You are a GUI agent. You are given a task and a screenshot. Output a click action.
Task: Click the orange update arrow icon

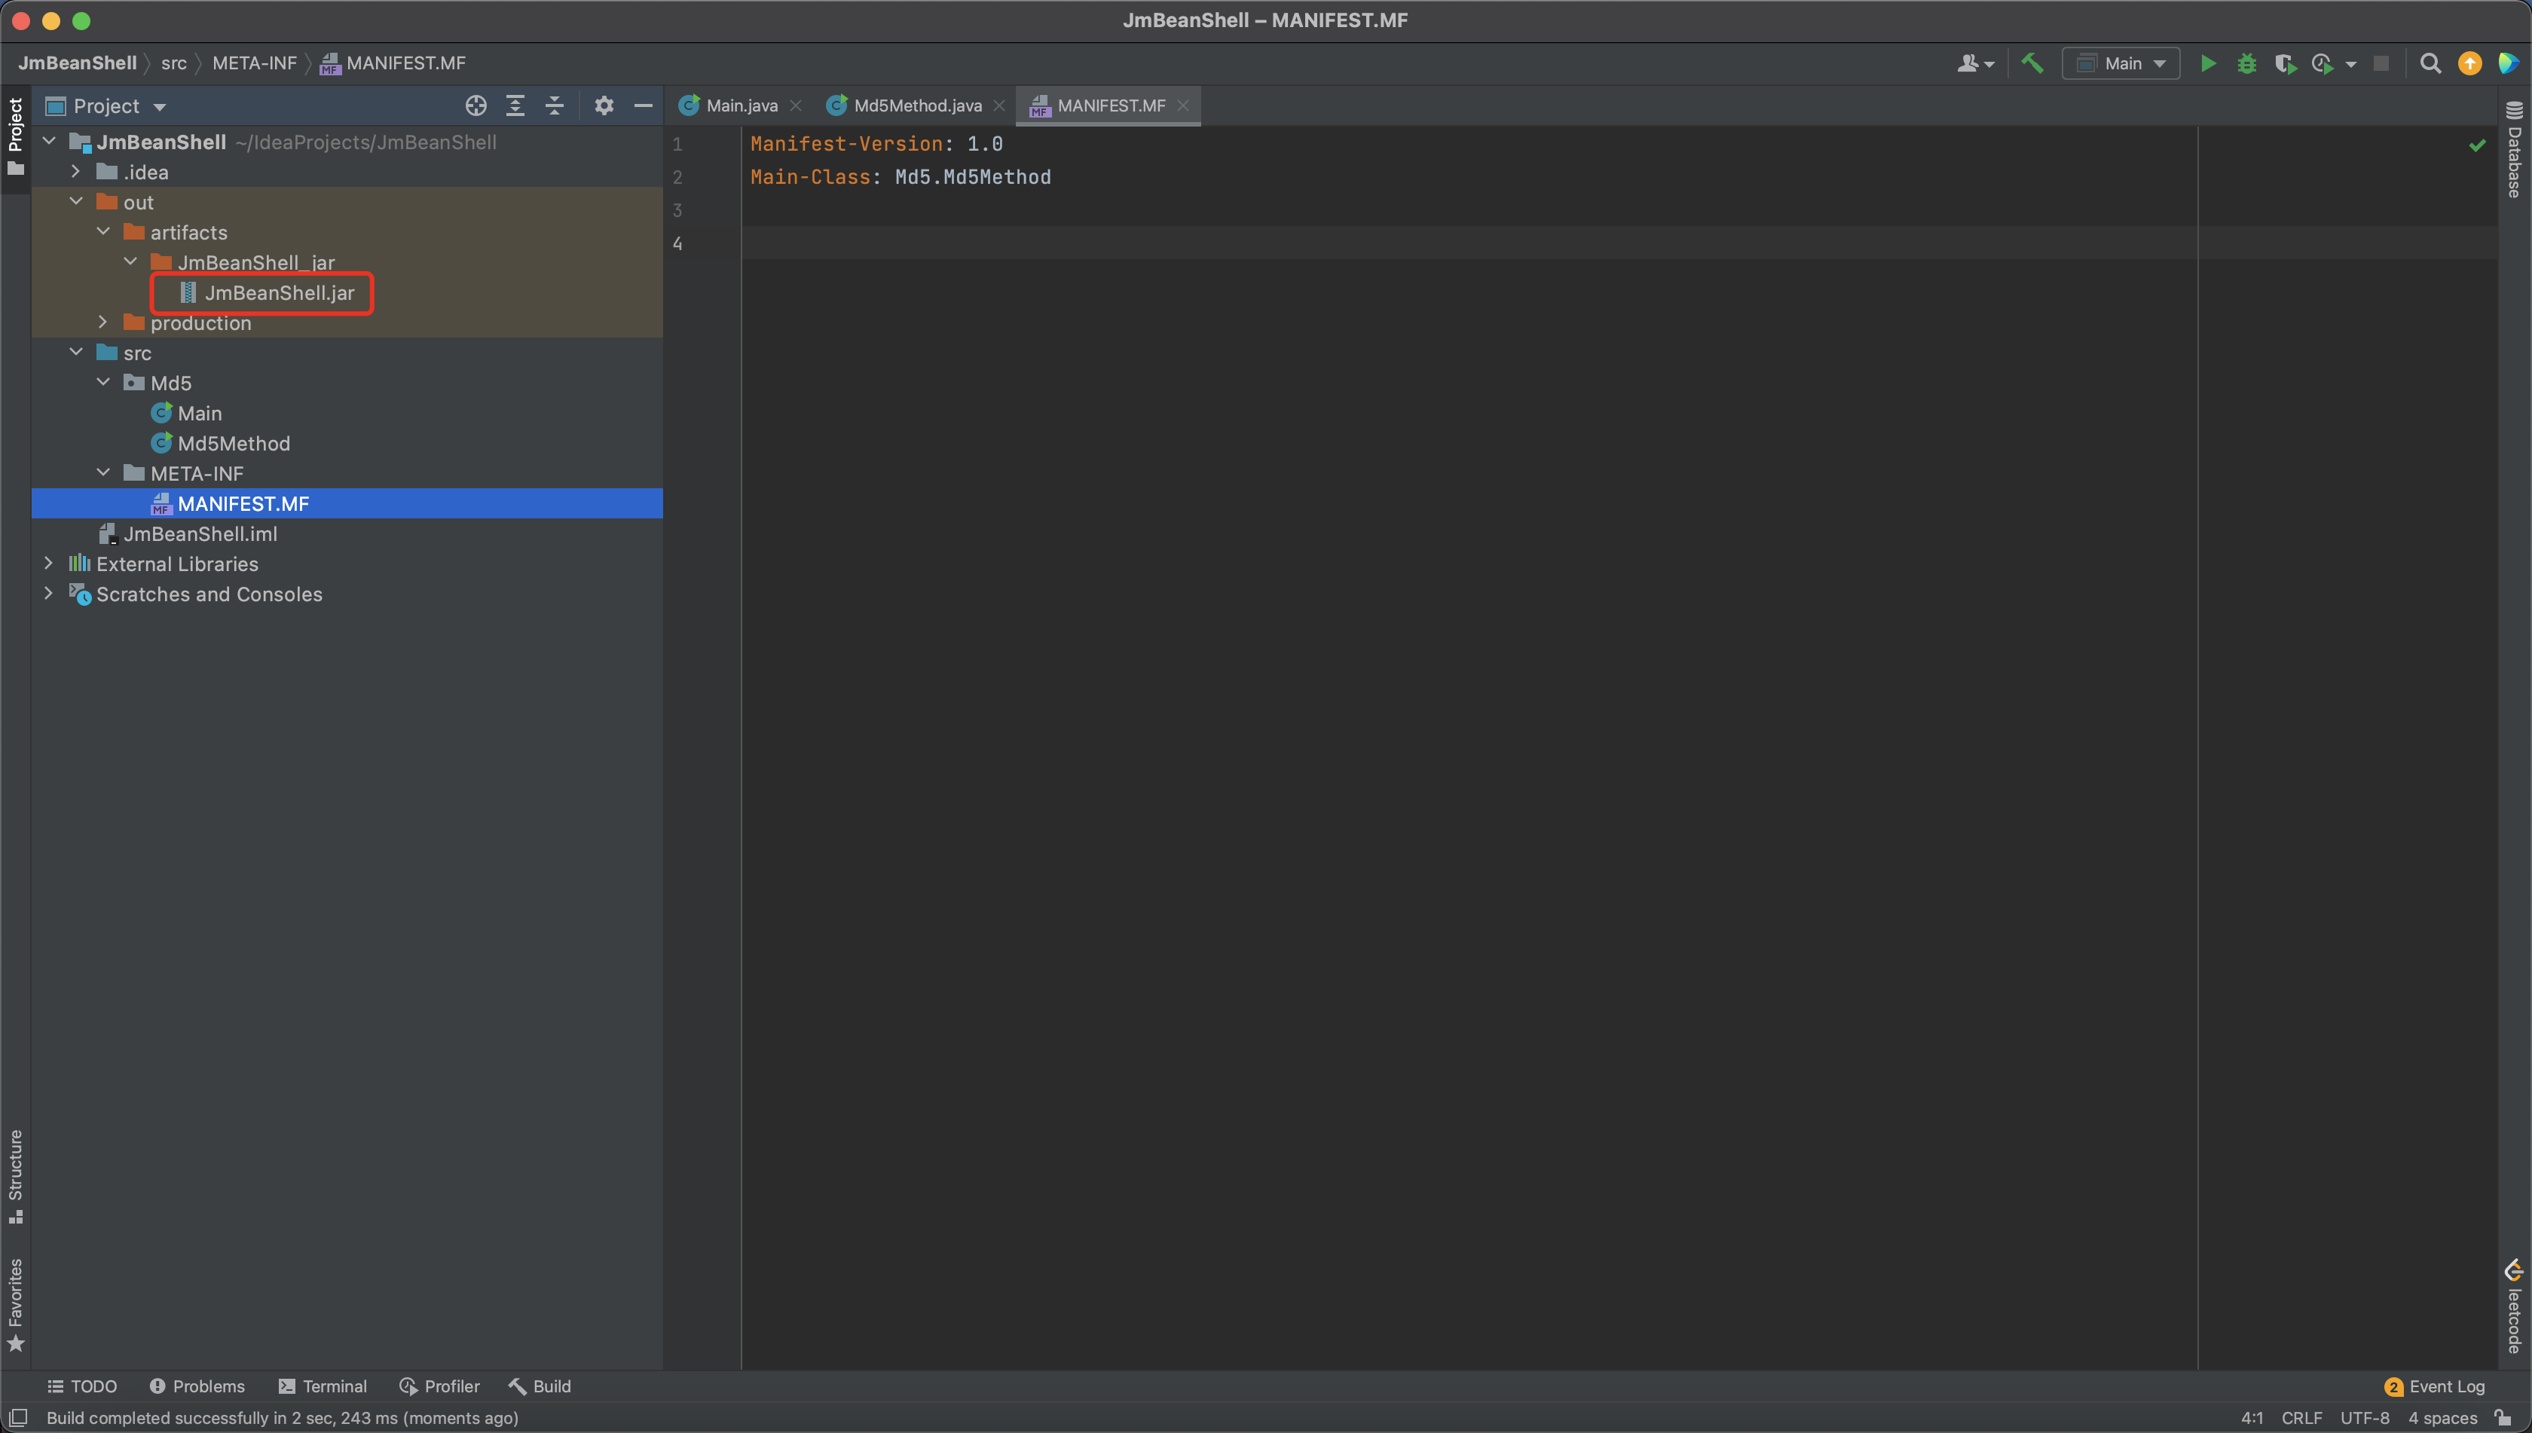click(2470, 63)
